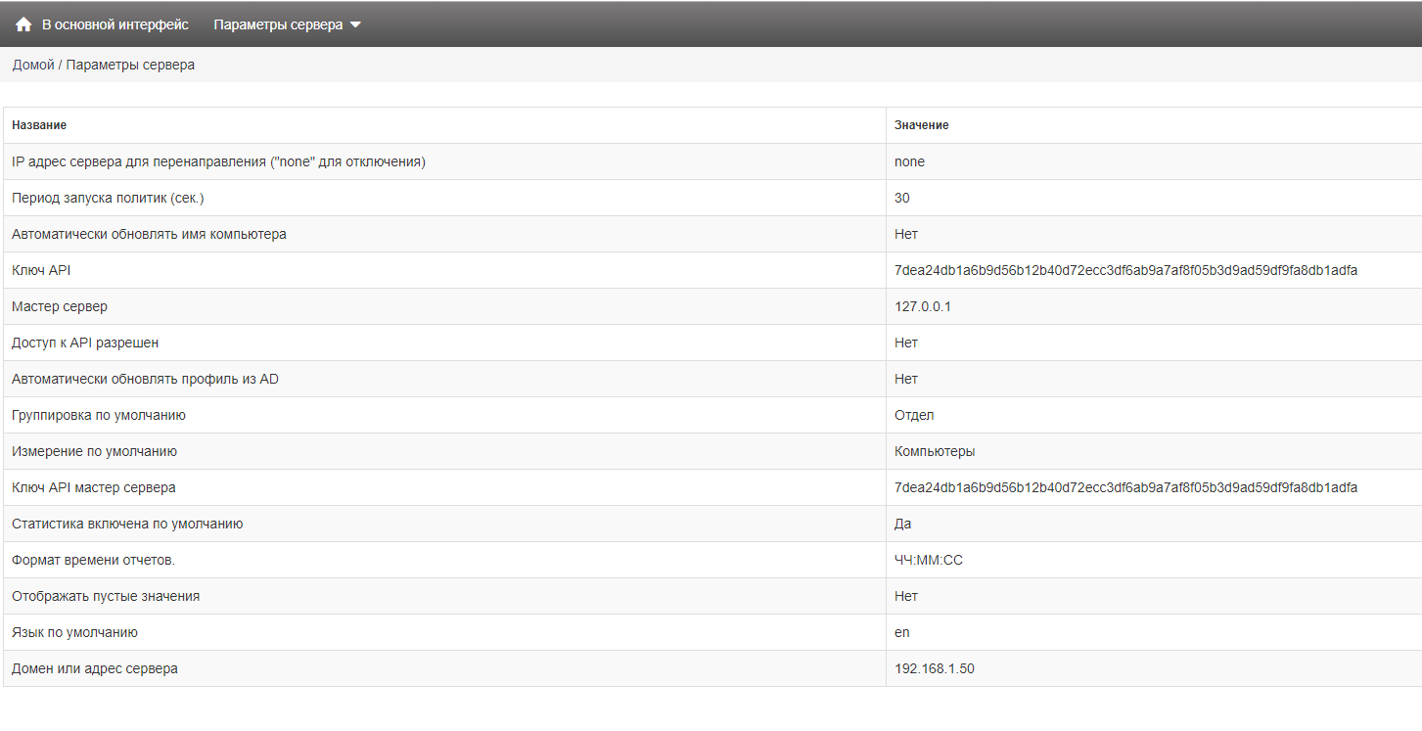Click "Параметры сервера" breadcrumb text
The width and height of the screenshot is (1422, 731).
(130, 65)
